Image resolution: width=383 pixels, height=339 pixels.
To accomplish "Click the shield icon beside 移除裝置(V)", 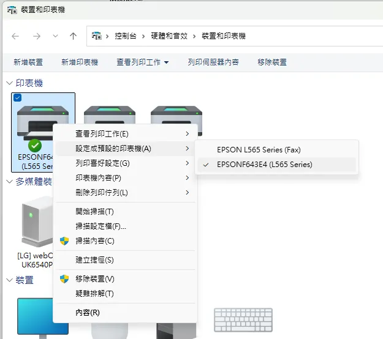I will 64,279.
